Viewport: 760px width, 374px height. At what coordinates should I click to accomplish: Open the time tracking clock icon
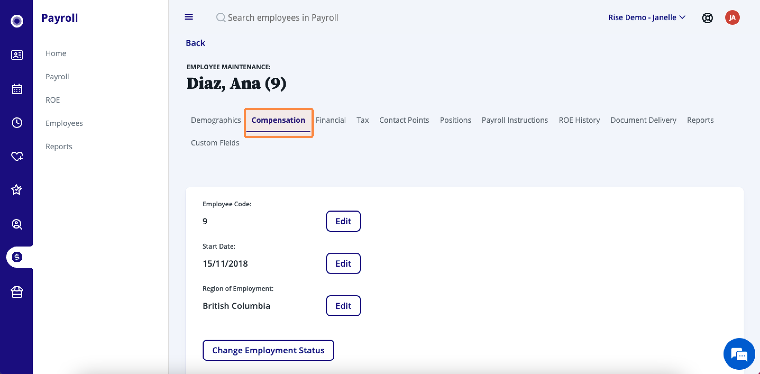coord(17,122)
